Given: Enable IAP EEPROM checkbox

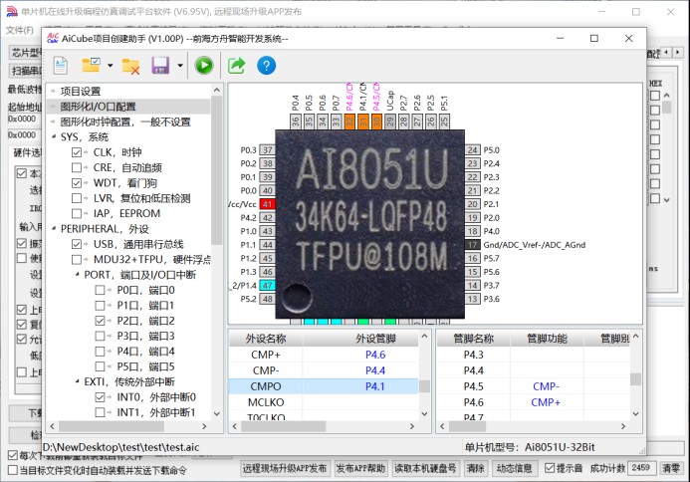Looking at the screenshot, I should pyautogui.click(x=77, y=213).
